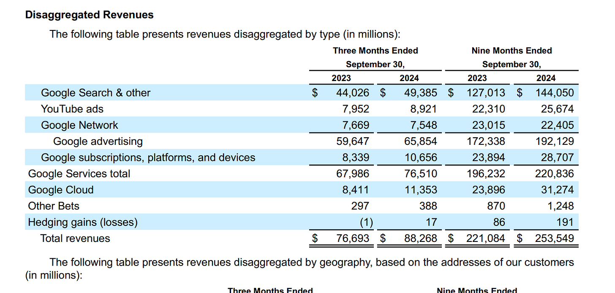Viewport: 615px width, 293px height.
Task: Click Google advertising value 59,647
Action: click(353, 141)
